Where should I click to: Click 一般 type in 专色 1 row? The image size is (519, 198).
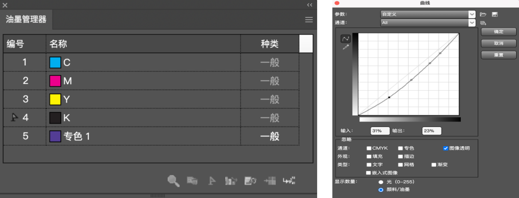270,136
